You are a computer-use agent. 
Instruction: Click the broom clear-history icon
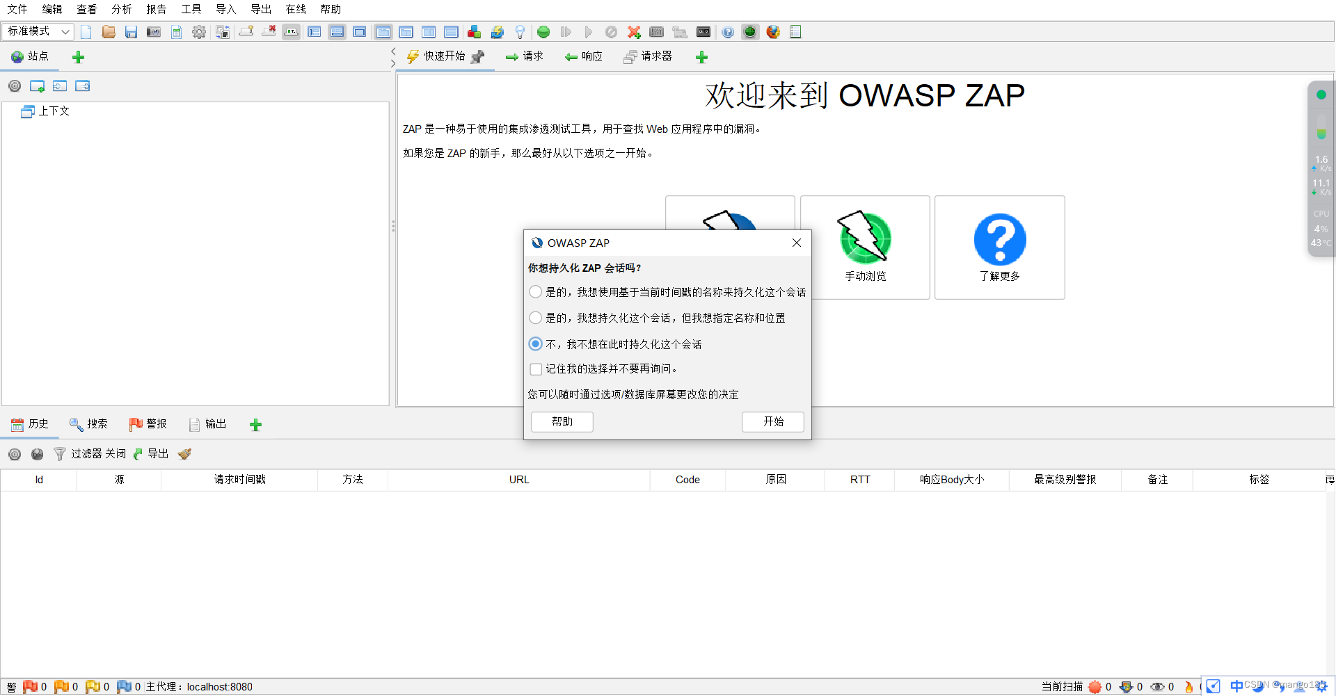[184, 454]
